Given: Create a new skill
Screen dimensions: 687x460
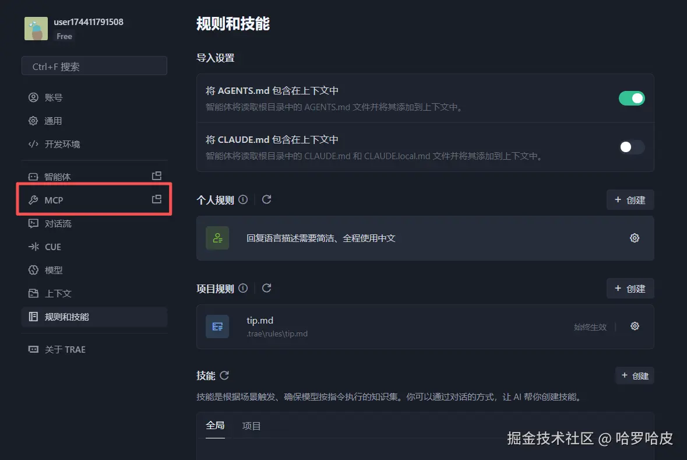Looking at the screenshot, I should tap(635, 376).
